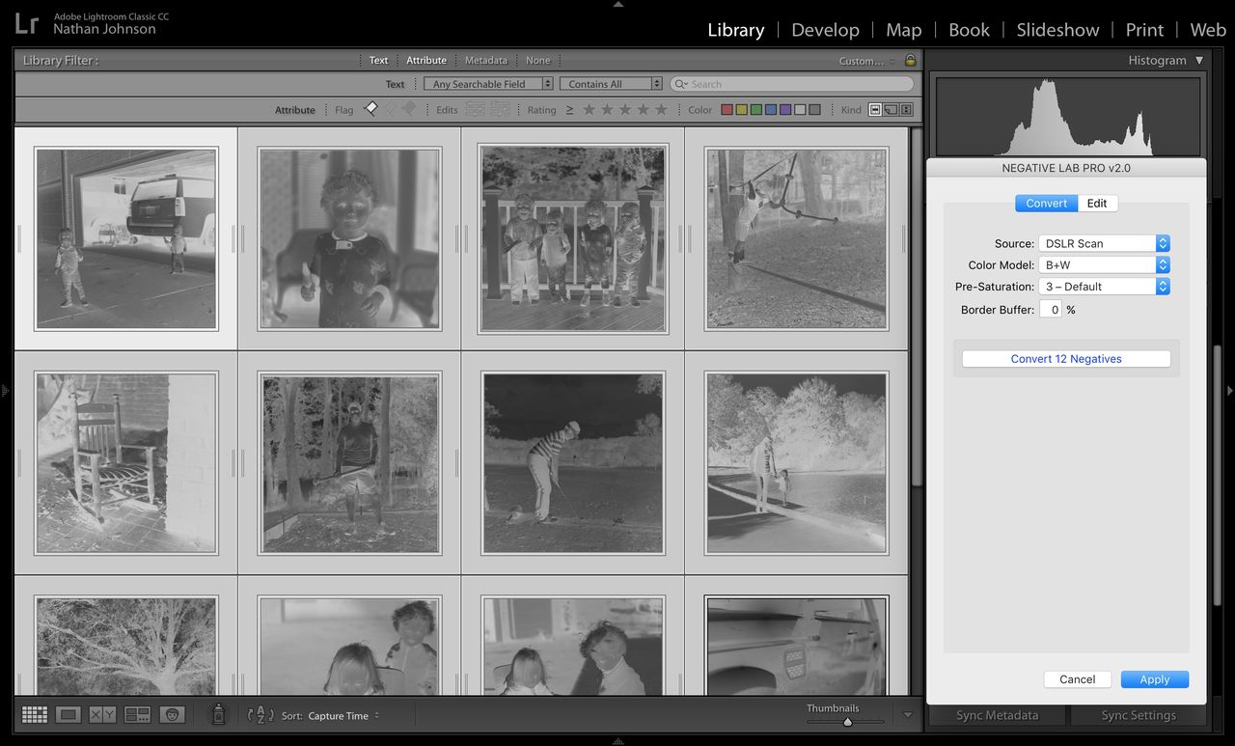The image size is (1235, 746).
Task: Select the None library filter
Action: [538, 60]
